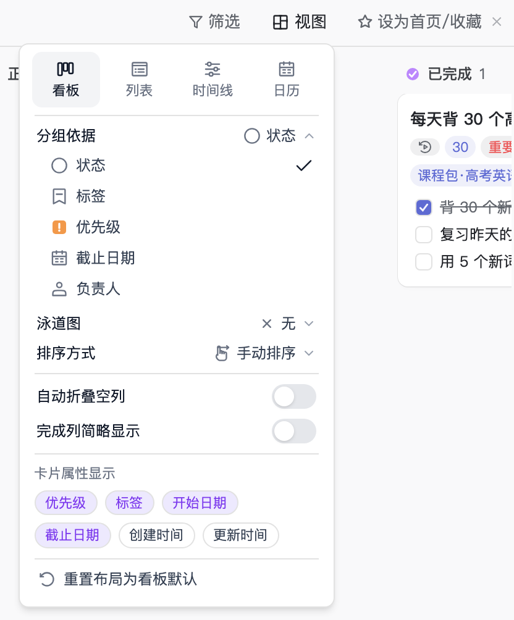Collapse the 分组依据 状态 dropdown
514x620 pixels.
tap(279, 136)
